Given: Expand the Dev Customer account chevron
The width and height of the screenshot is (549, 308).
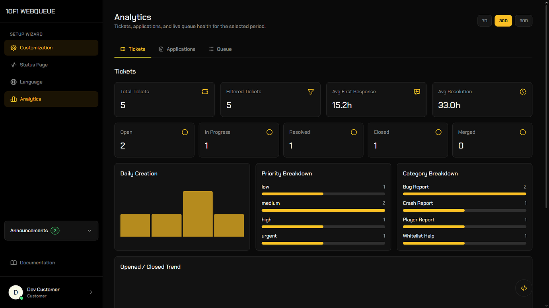Looking at the screenshot, I should click(91, 293).
